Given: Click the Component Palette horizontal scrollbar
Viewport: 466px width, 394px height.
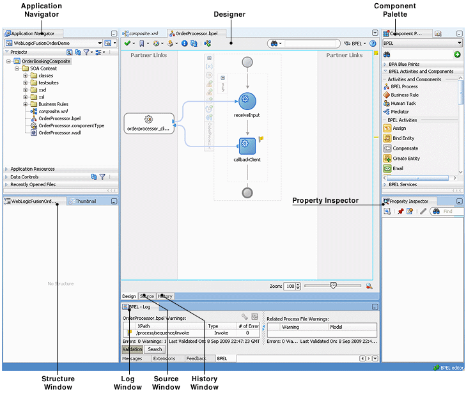Looking at the screenshot, I should (418, 178).
